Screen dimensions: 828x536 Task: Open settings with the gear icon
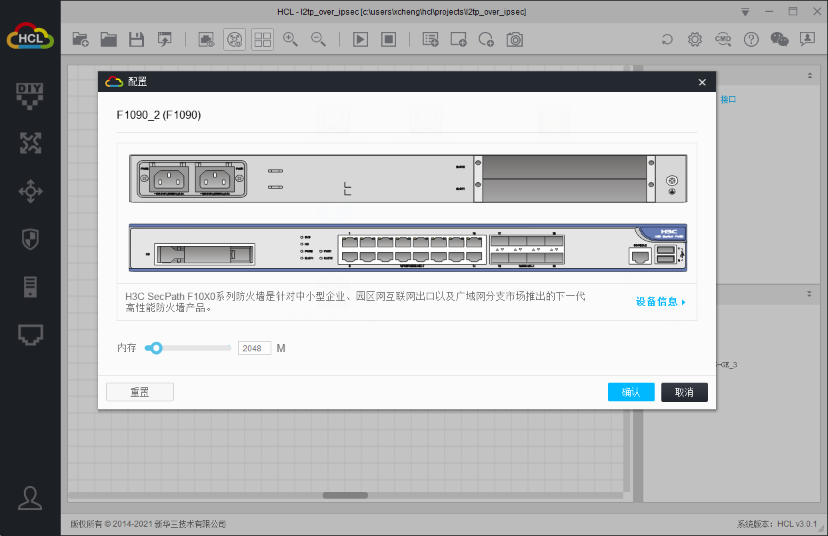click(x=695, y=39)
